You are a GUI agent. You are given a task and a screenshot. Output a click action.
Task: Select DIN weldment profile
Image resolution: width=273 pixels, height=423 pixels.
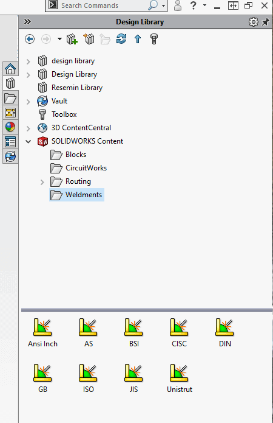point(225,333)
